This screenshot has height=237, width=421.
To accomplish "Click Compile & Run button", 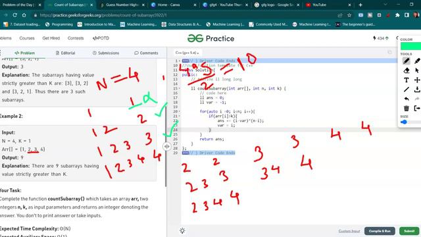I will point(380,231).
